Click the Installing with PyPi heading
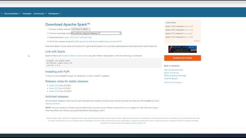Screen dimensions: 246x138 [x=57, y=72]
